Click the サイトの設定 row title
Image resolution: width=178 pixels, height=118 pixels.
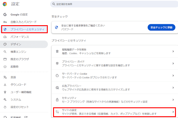click(x=69, y=110)
